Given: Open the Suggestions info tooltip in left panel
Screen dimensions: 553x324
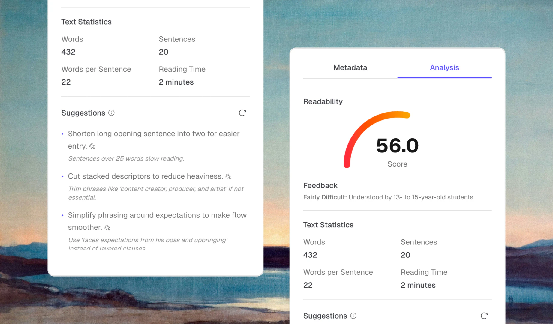Looking at the screenshot, I should (x=111, y=113).
